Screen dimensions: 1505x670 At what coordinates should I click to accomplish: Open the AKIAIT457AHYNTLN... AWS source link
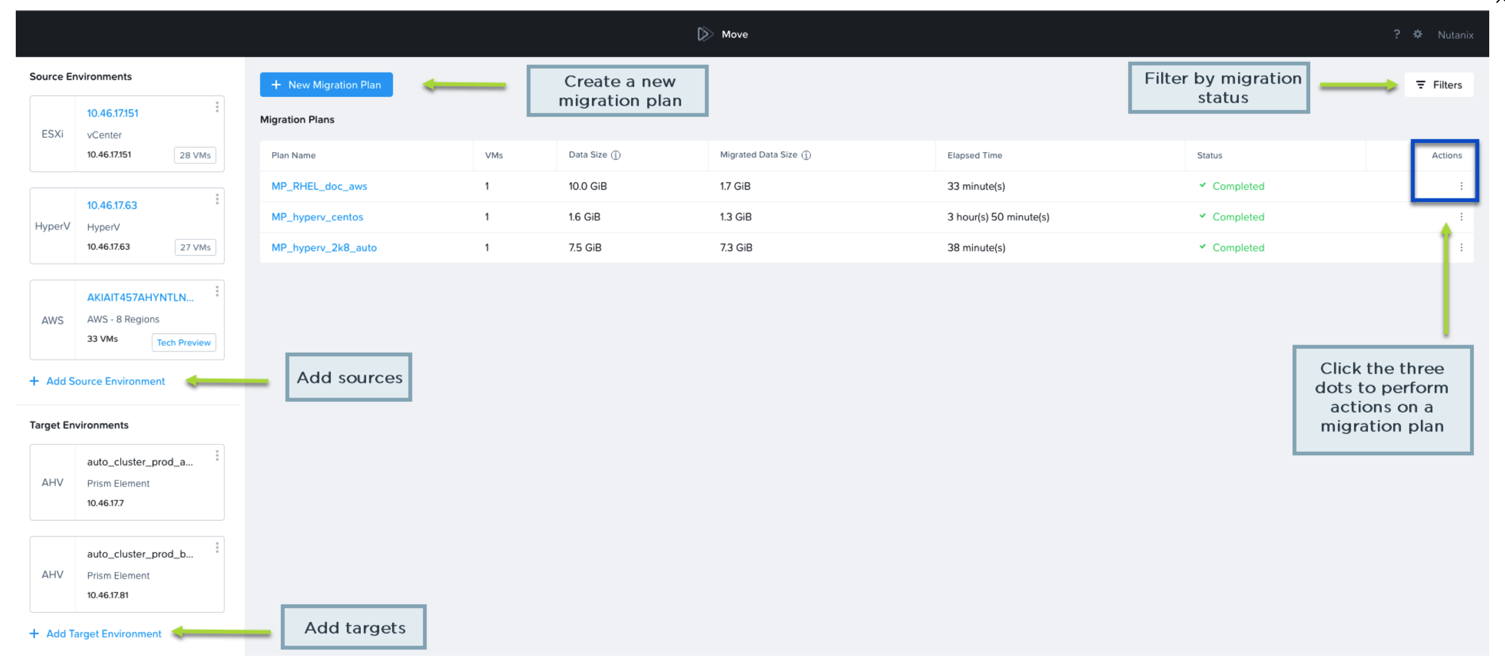140,298
